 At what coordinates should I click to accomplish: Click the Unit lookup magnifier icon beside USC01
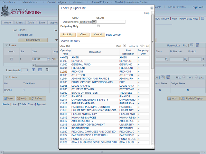(x=49, y=59)
